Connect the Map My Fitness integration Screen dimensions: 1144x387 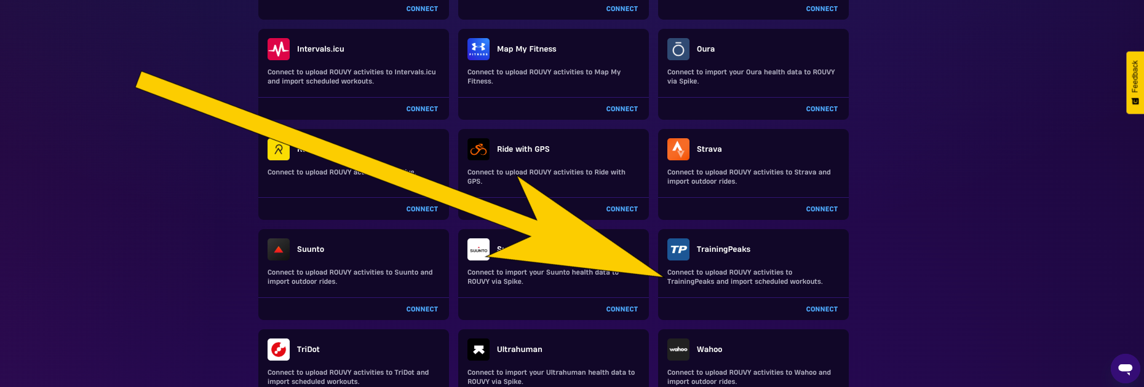coord(622,109)
